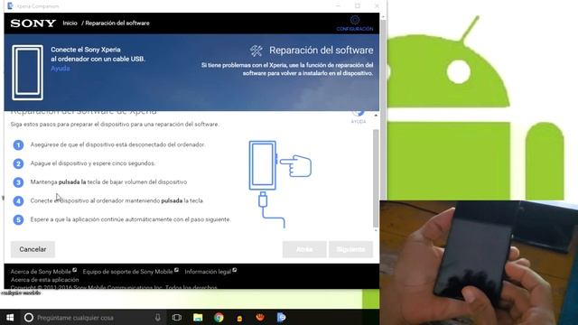This screenshot has height=325, width=578.
Task: Click step 4 text Conecte el dispositivo al ordenador
Action: tap(117, 200)
